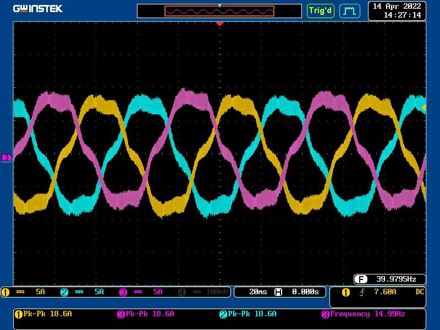Click the 20ms timebase value
This screenshot has width=440, height=330.
(258, 292)
